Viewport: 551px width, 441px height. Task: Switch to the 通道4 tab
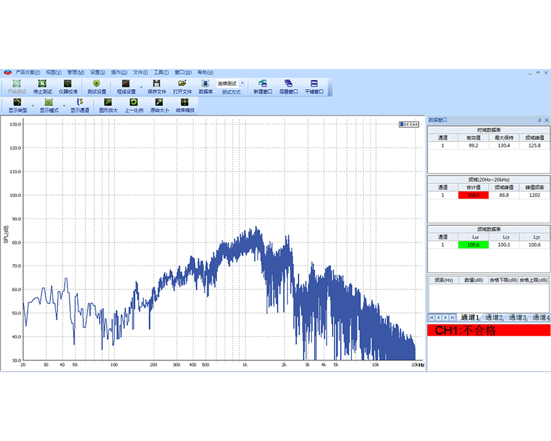point(541,318)
